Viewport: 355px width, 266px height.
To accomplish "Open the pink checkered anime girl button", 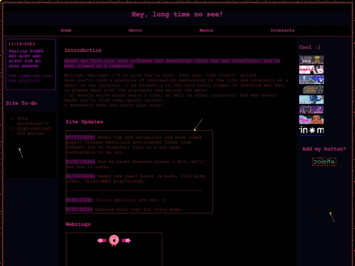I will [312, 70].
